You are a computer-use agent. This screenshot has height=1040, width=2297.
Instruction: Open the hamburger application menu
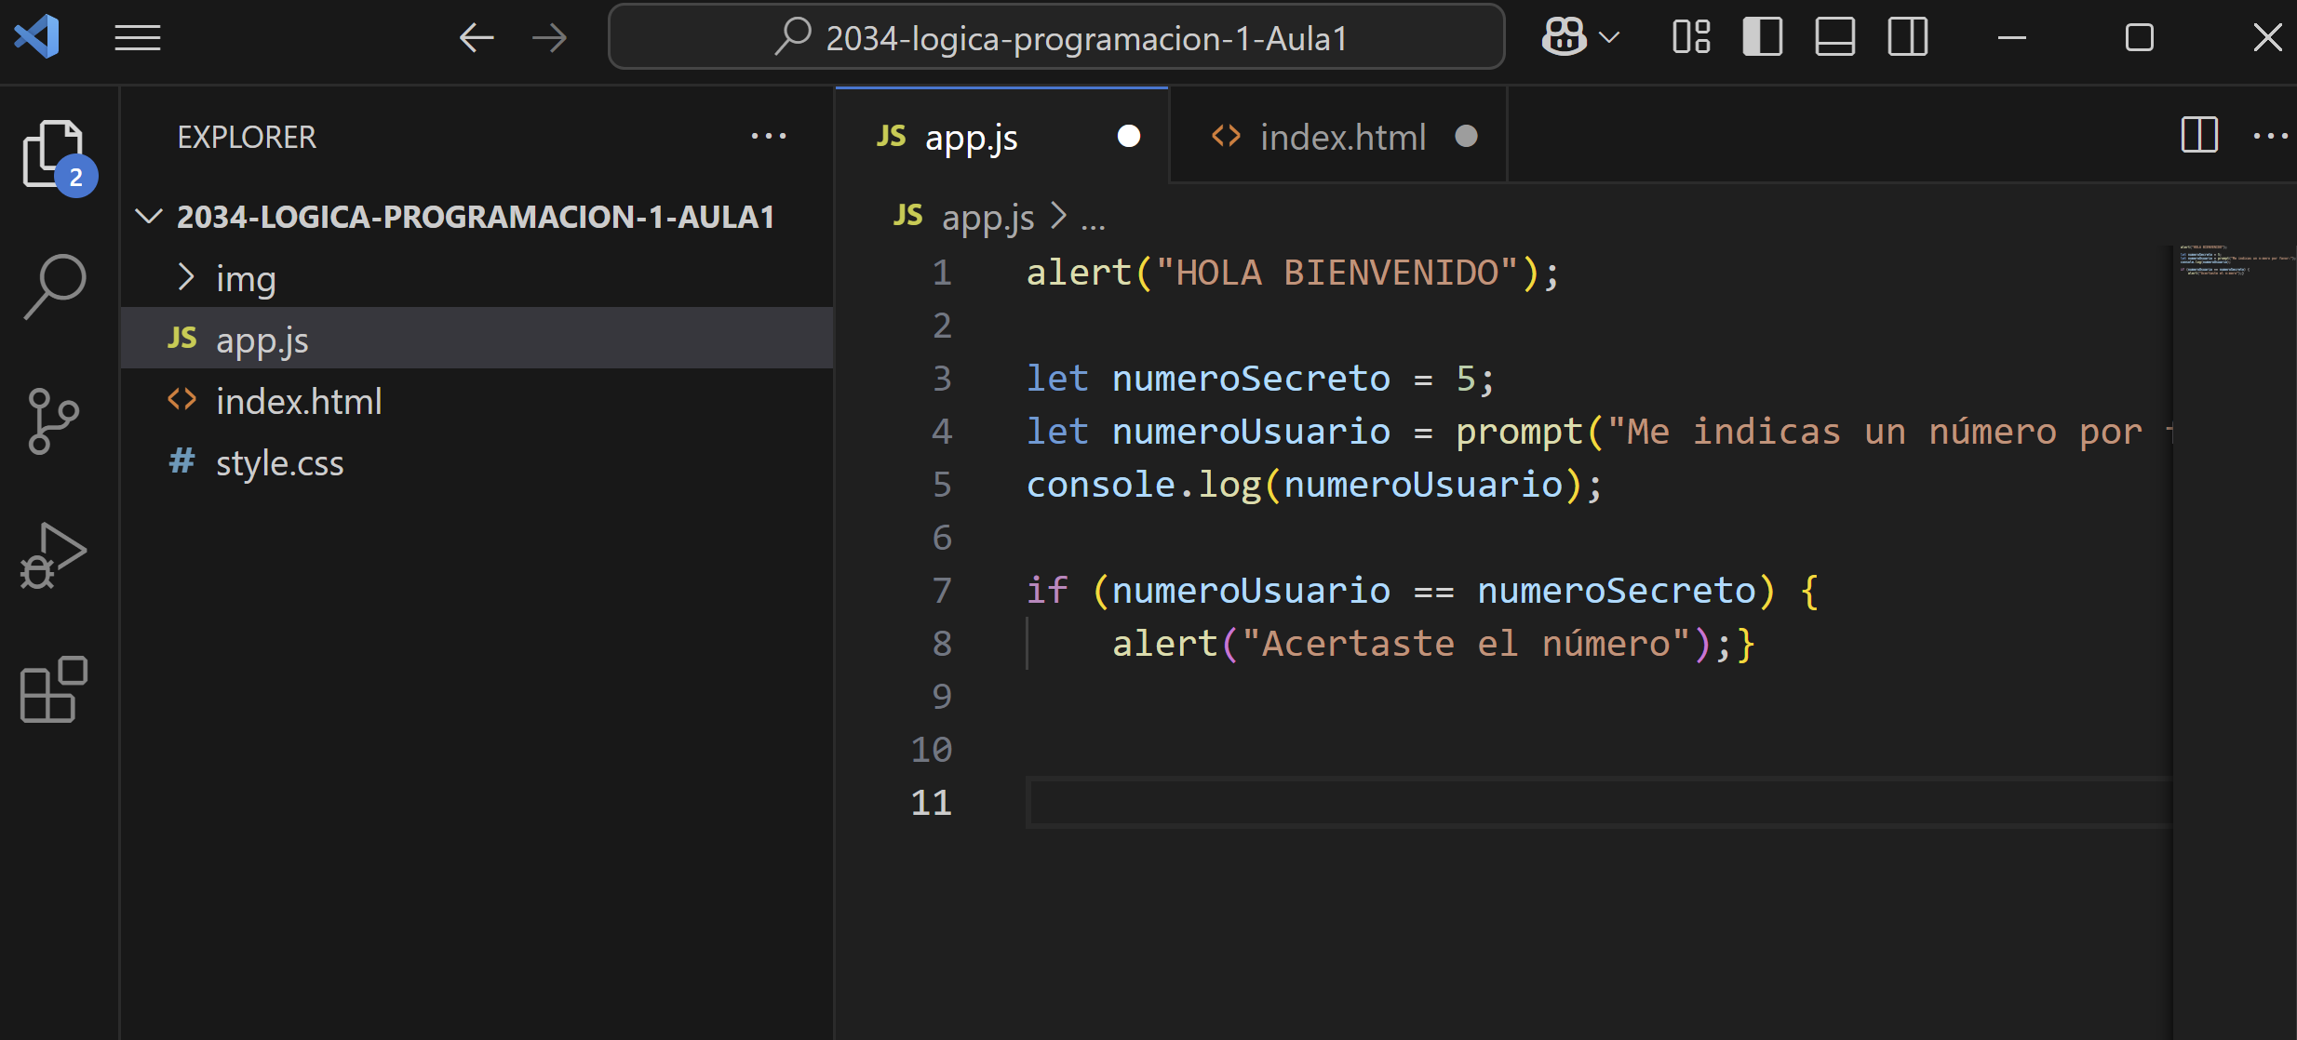(x=138, y=38)
